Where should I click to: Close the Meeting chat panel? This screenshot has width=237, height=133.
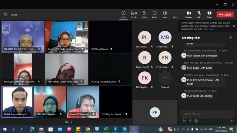coord(230,38)
